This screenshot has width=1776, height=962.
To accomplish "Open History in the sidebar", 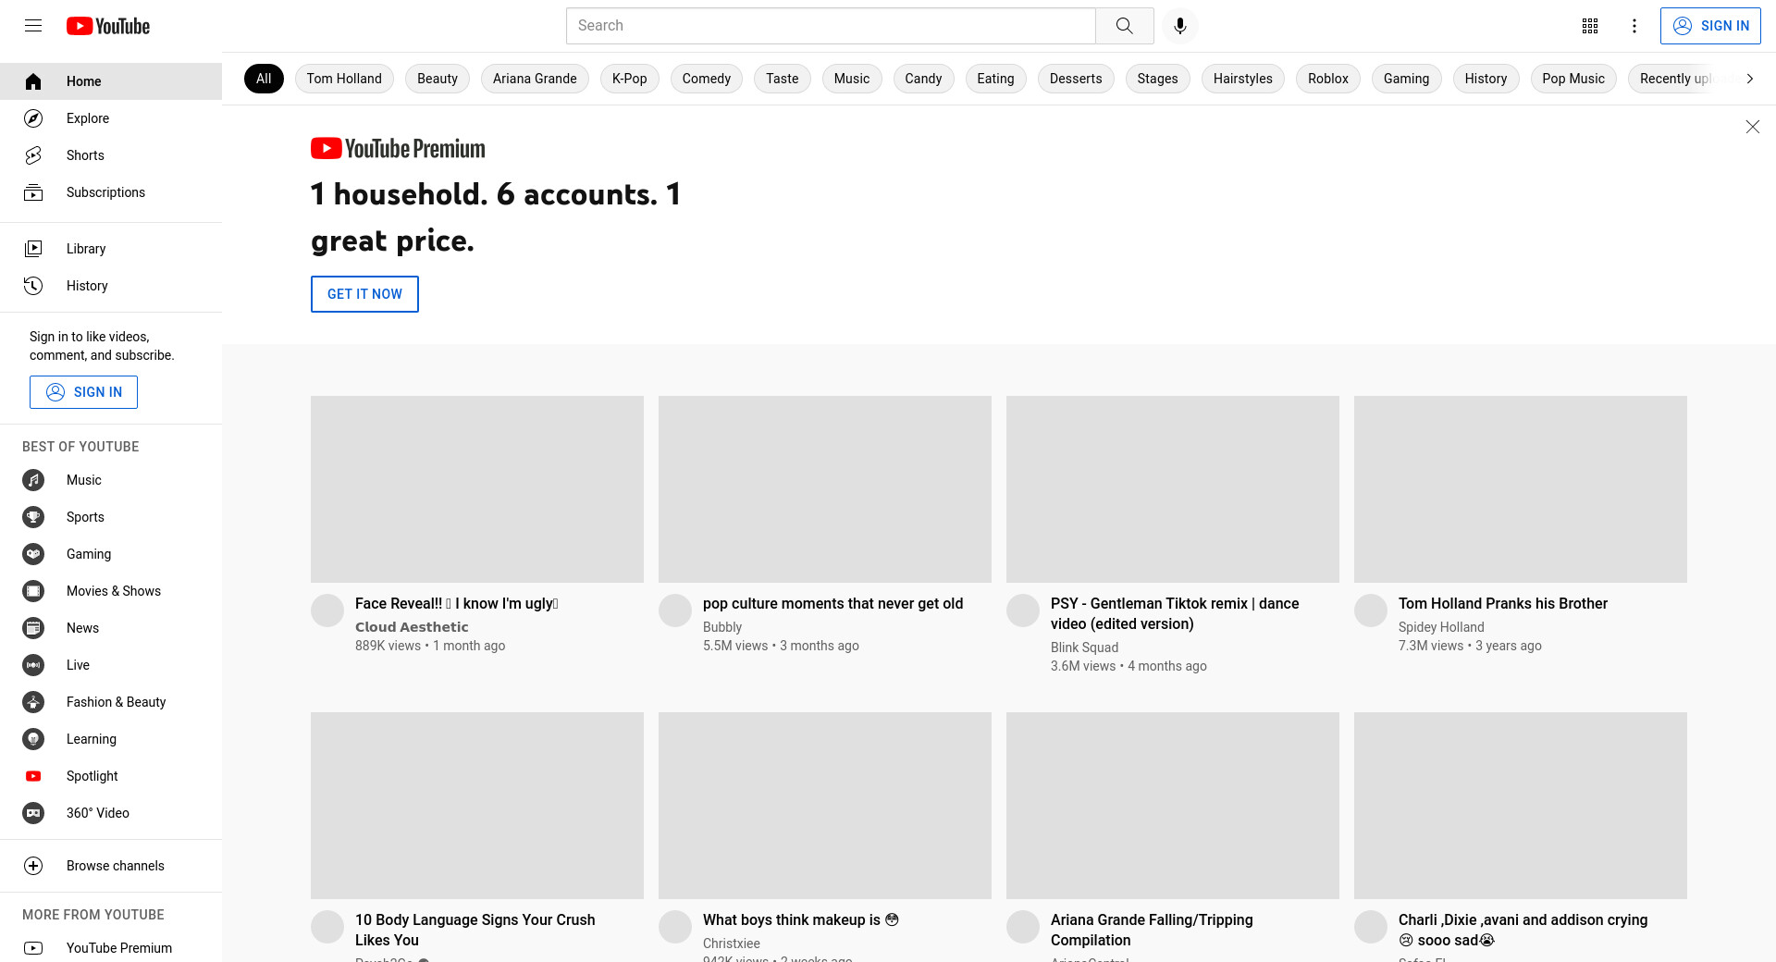I will (x=111, y=286).
